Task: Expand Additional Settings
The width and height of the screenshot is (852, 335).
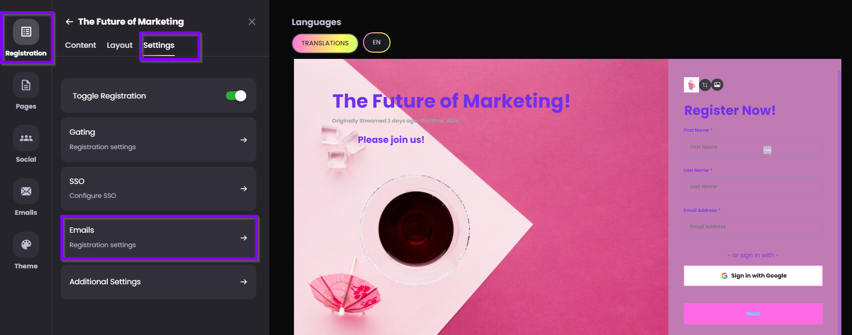Action: (x=158, y=281)
